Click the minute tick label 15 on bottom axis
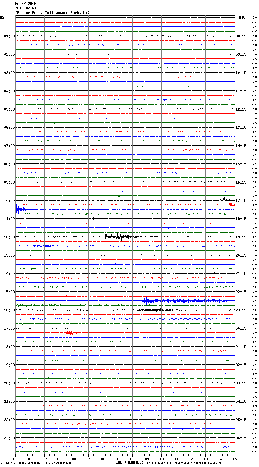This screenshot has height=467, width=259. (235, 459)
